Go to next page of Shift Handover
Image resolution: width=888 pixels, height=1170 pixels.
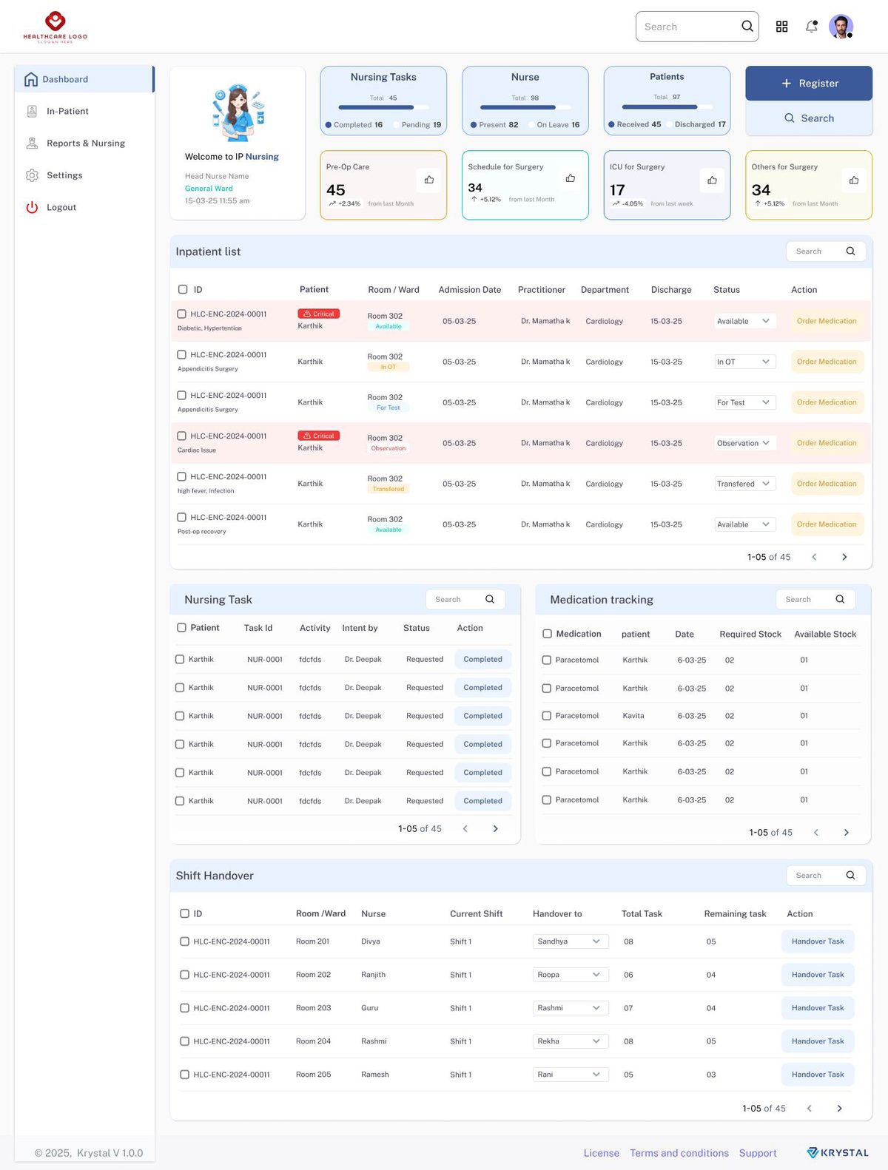839,1108
